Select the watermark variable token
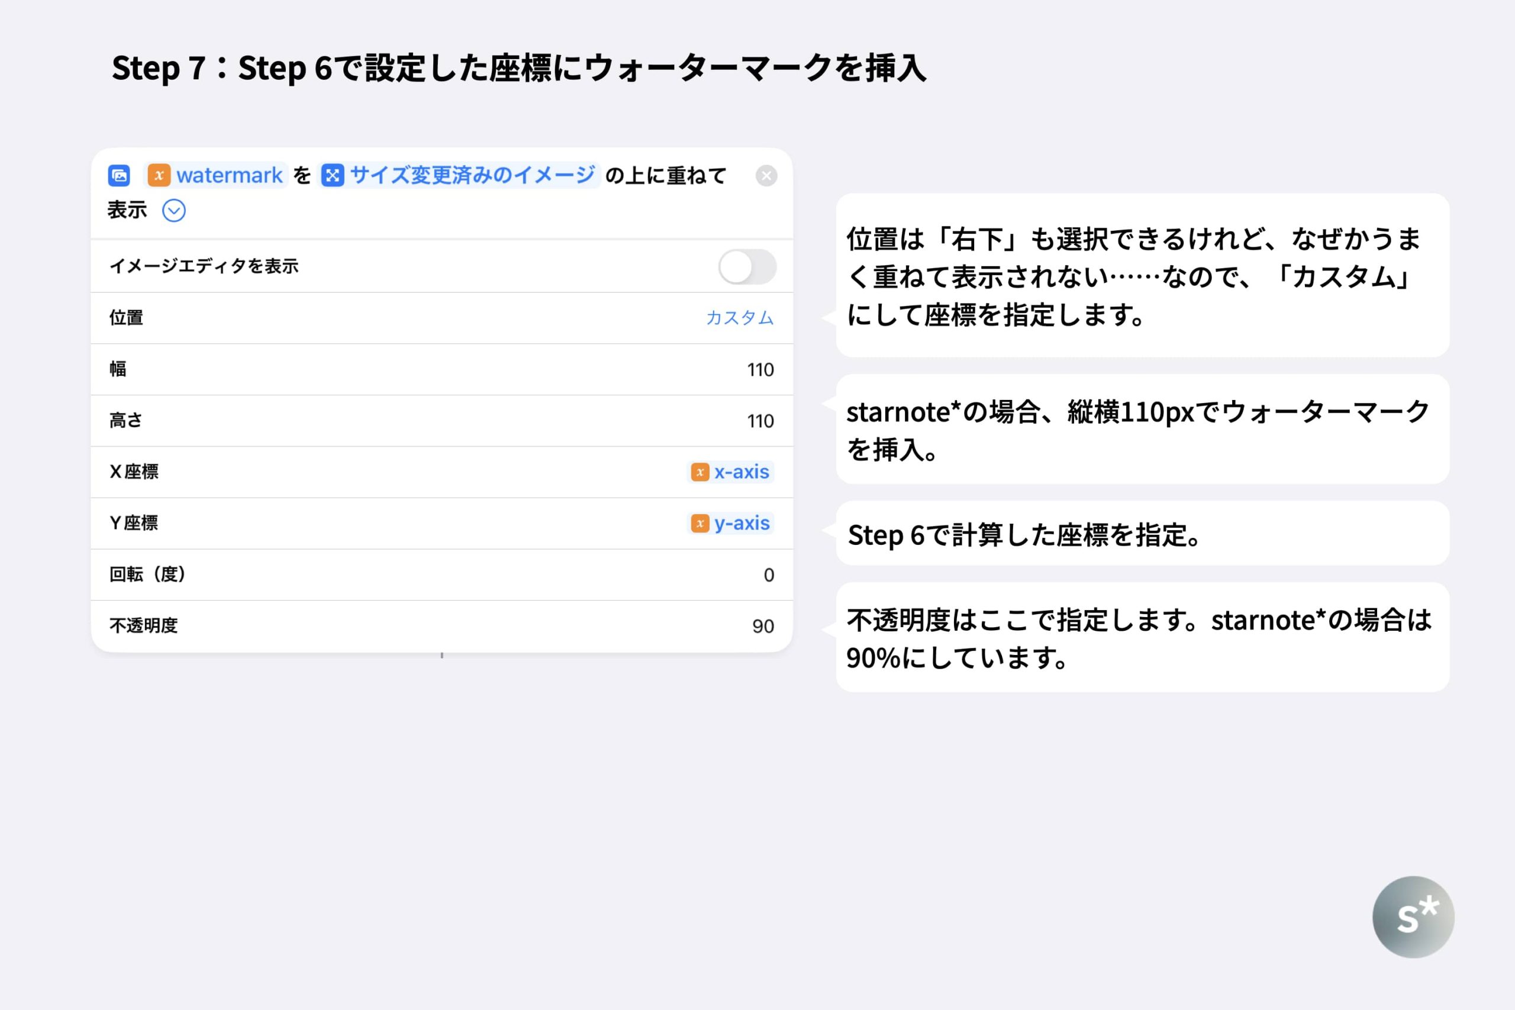The width and height of the screenshot is (1515, 1010). tap(228, 175)
